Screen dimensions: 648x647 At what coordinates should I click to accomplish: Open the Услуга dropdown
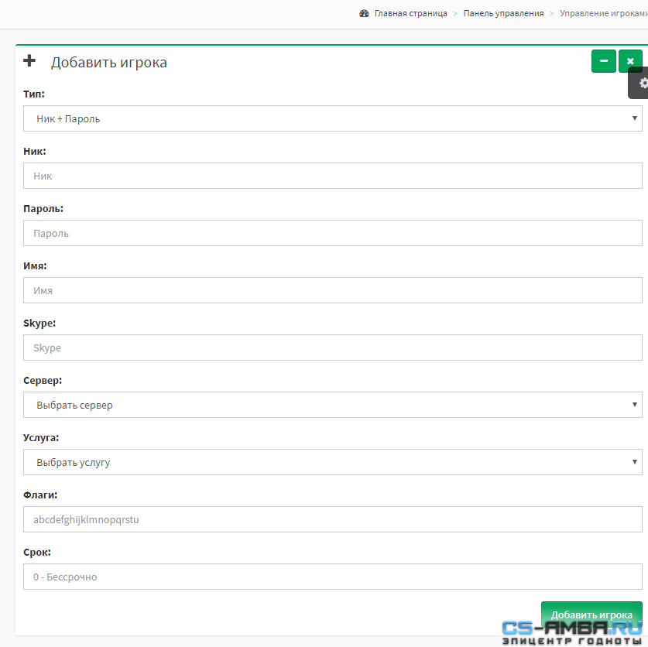click(333, 462)
